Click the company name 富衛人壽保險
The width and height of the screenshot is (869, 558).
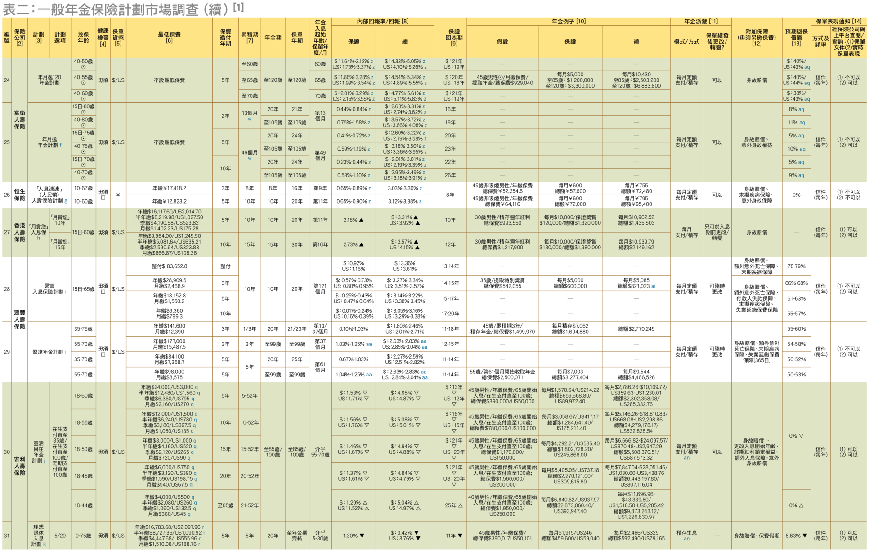point(20,120)
